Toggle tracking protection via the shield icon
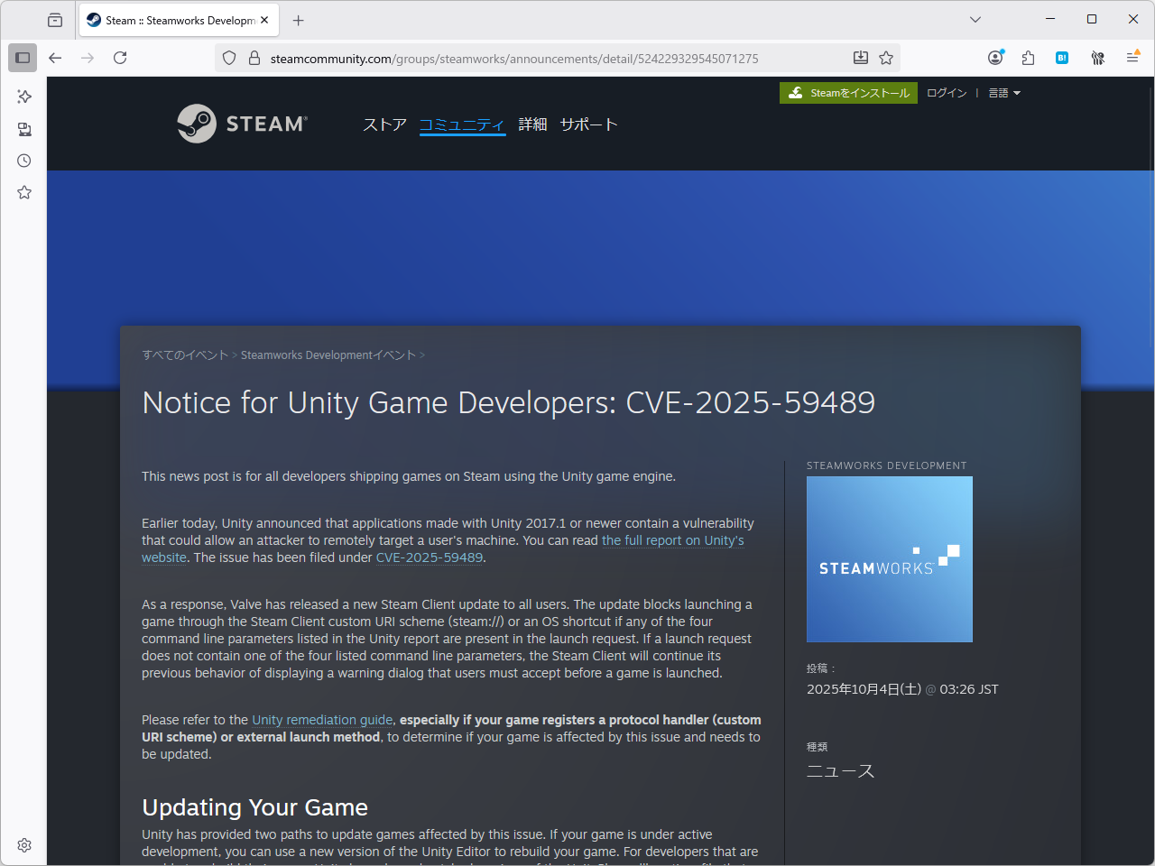This screenshot has height=866, width=1155. pyautogui.click(x=228, y=57)
